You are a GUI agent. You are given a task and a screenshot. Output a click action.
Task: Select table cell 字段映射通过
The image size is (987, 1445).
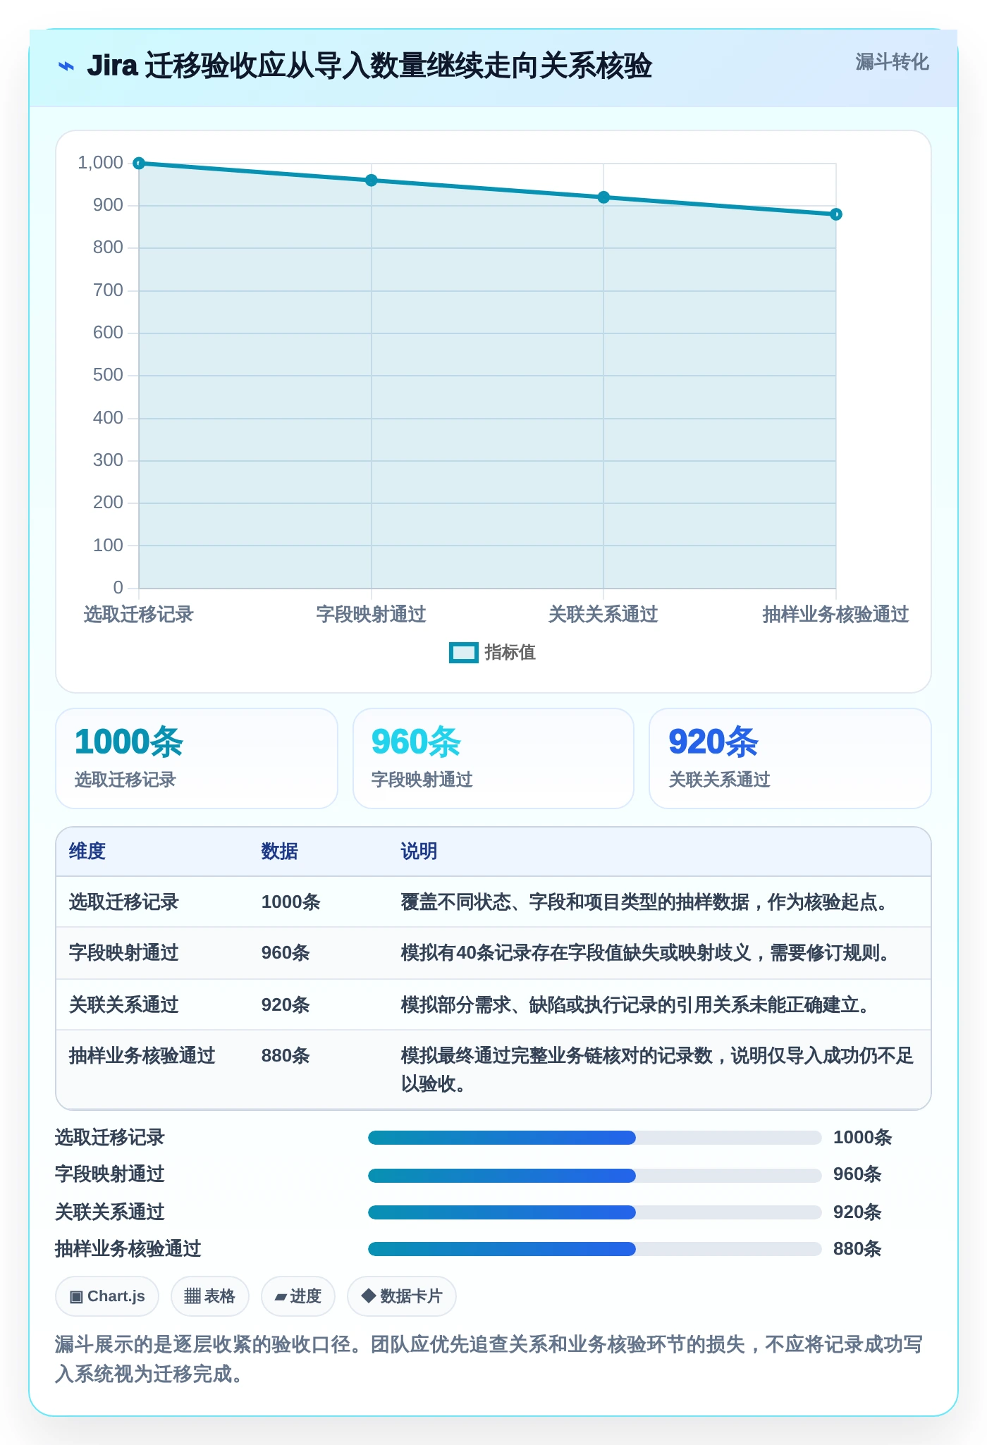pos(124,953)
